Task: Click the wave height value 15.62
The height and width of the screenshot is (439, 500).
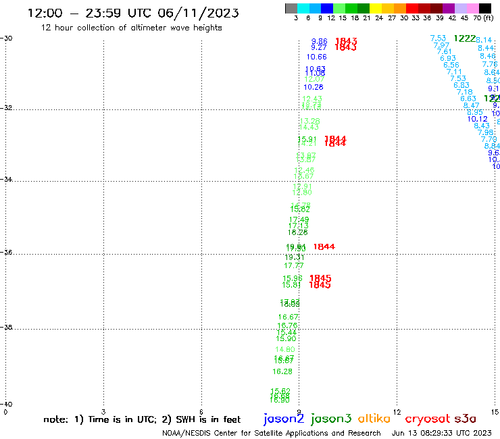Action: 280,391
